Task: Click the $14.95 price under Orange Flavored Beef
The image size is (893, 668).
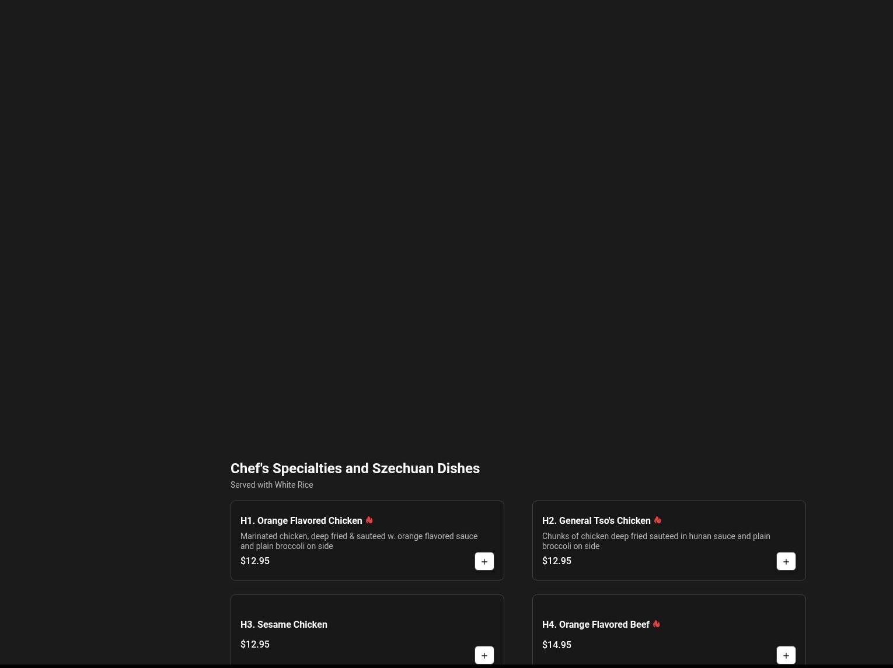Action: pos(557,645)
